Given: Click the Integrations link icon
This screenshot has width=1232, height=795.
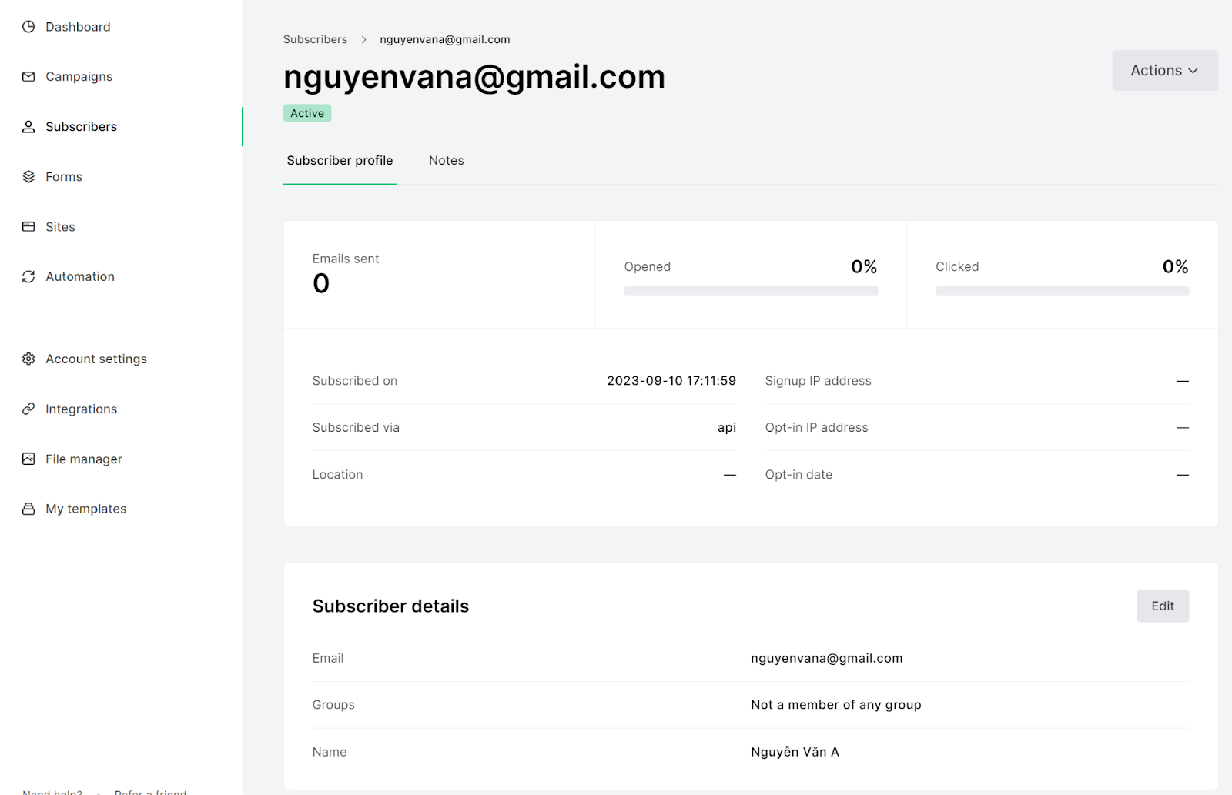Looking at the screenshot, I should point(28,409).
